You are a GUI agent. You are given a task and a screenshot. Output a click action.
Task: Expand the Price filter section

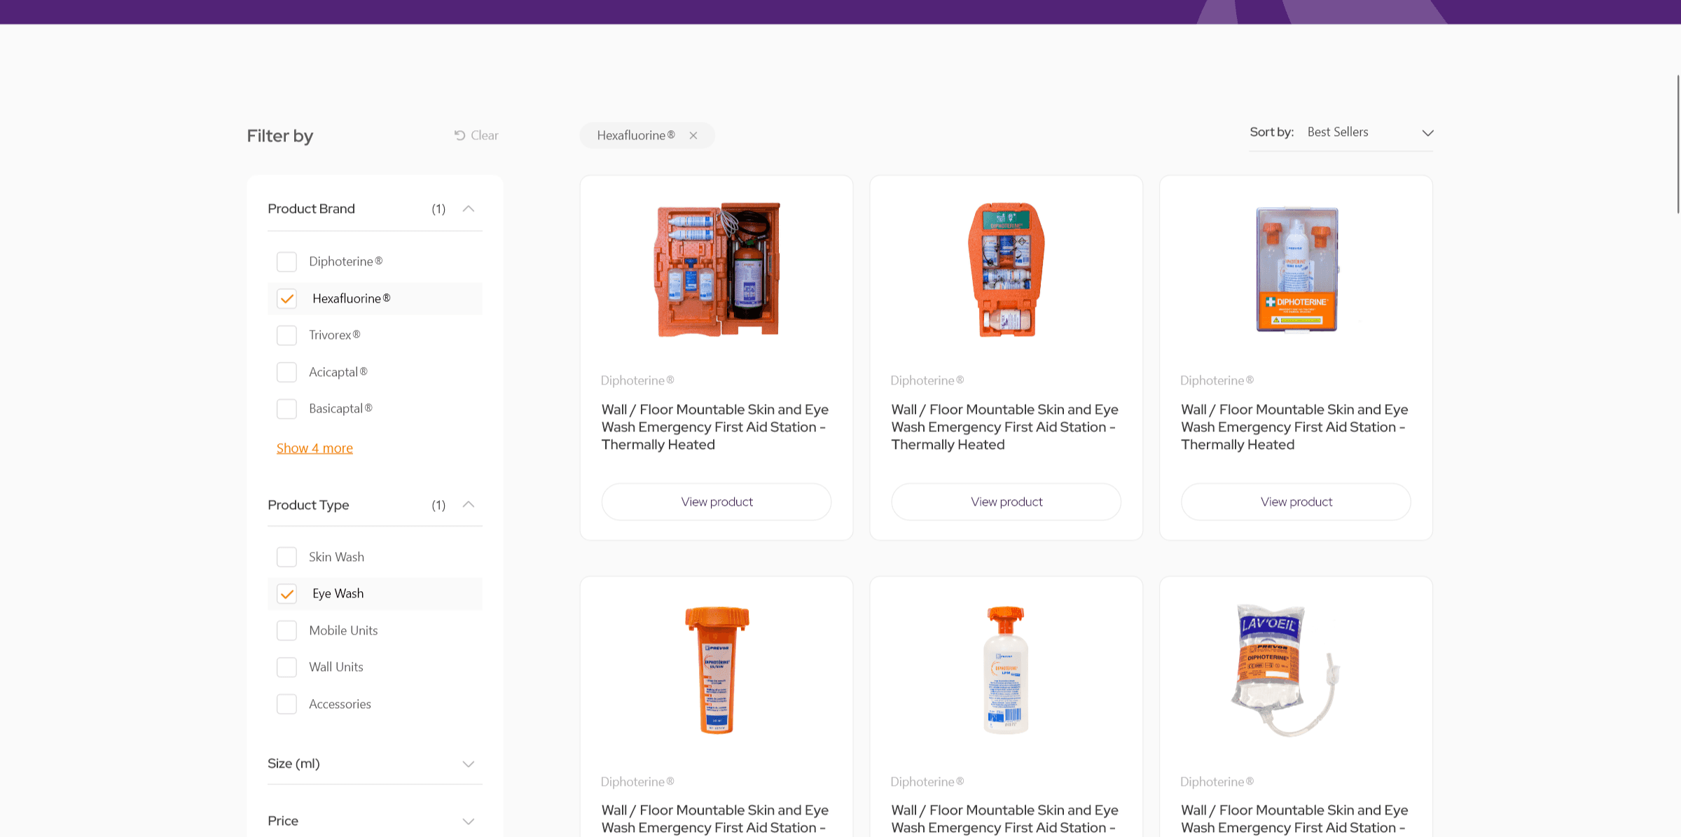[x=375, y=821]
